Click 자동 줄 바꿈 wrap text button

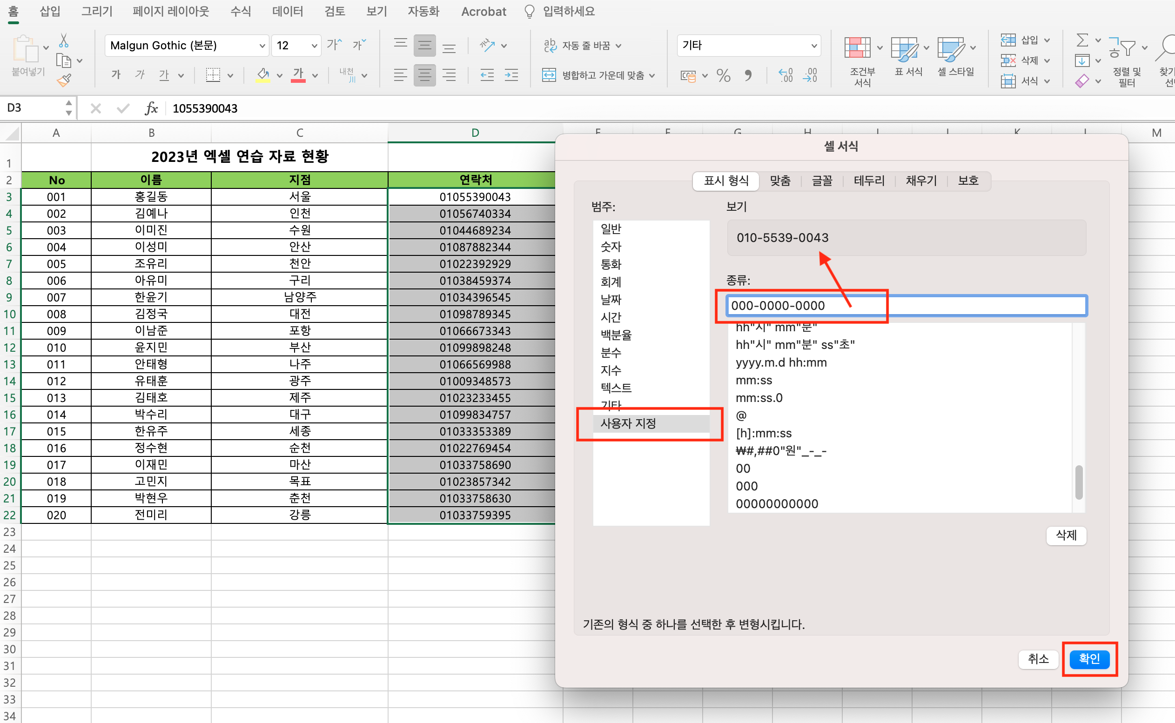pyautogui.click(x=582, y=46)
